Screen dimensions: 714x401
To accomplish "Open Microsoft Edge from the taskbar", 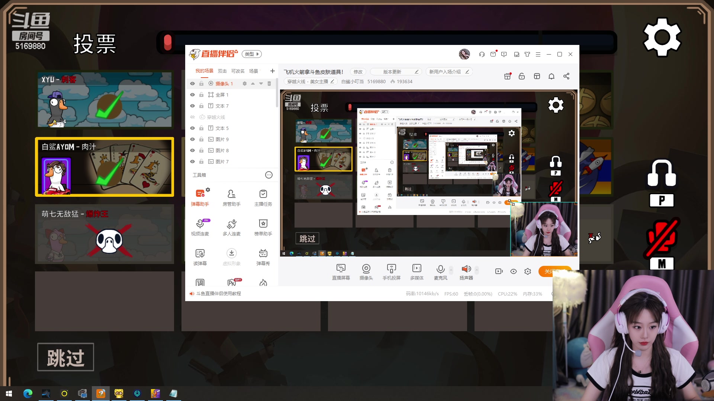I will (x=28, y=394).
